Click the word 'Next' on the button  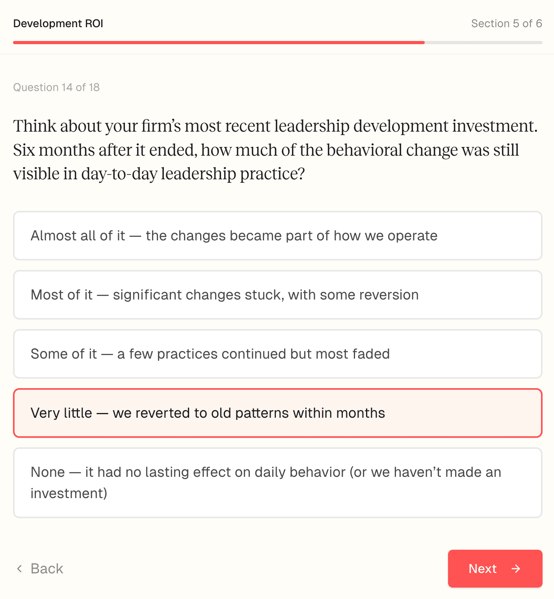[482, 569]
